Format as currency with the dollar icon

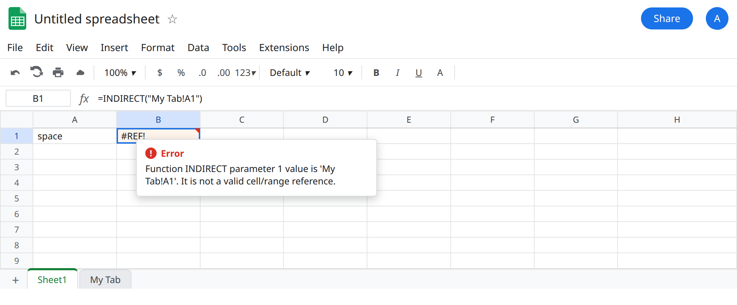pos(160,73)
